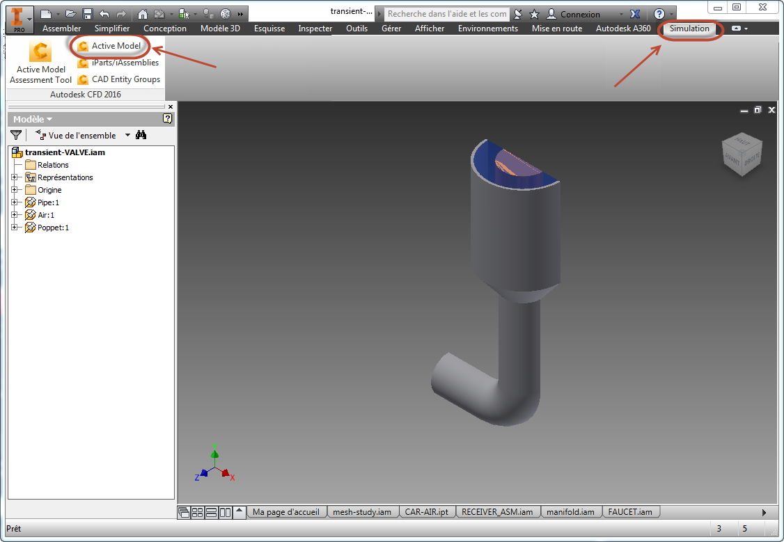Open dropdown arrow next to Help
The height and width of the screenshot is (542, 784).
point(671,15)
